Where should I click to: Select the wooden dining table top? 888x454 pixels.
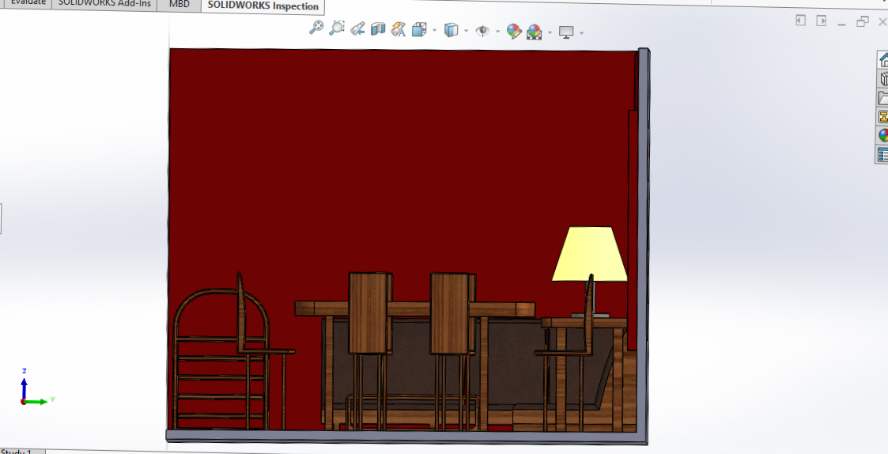[414, 309]
